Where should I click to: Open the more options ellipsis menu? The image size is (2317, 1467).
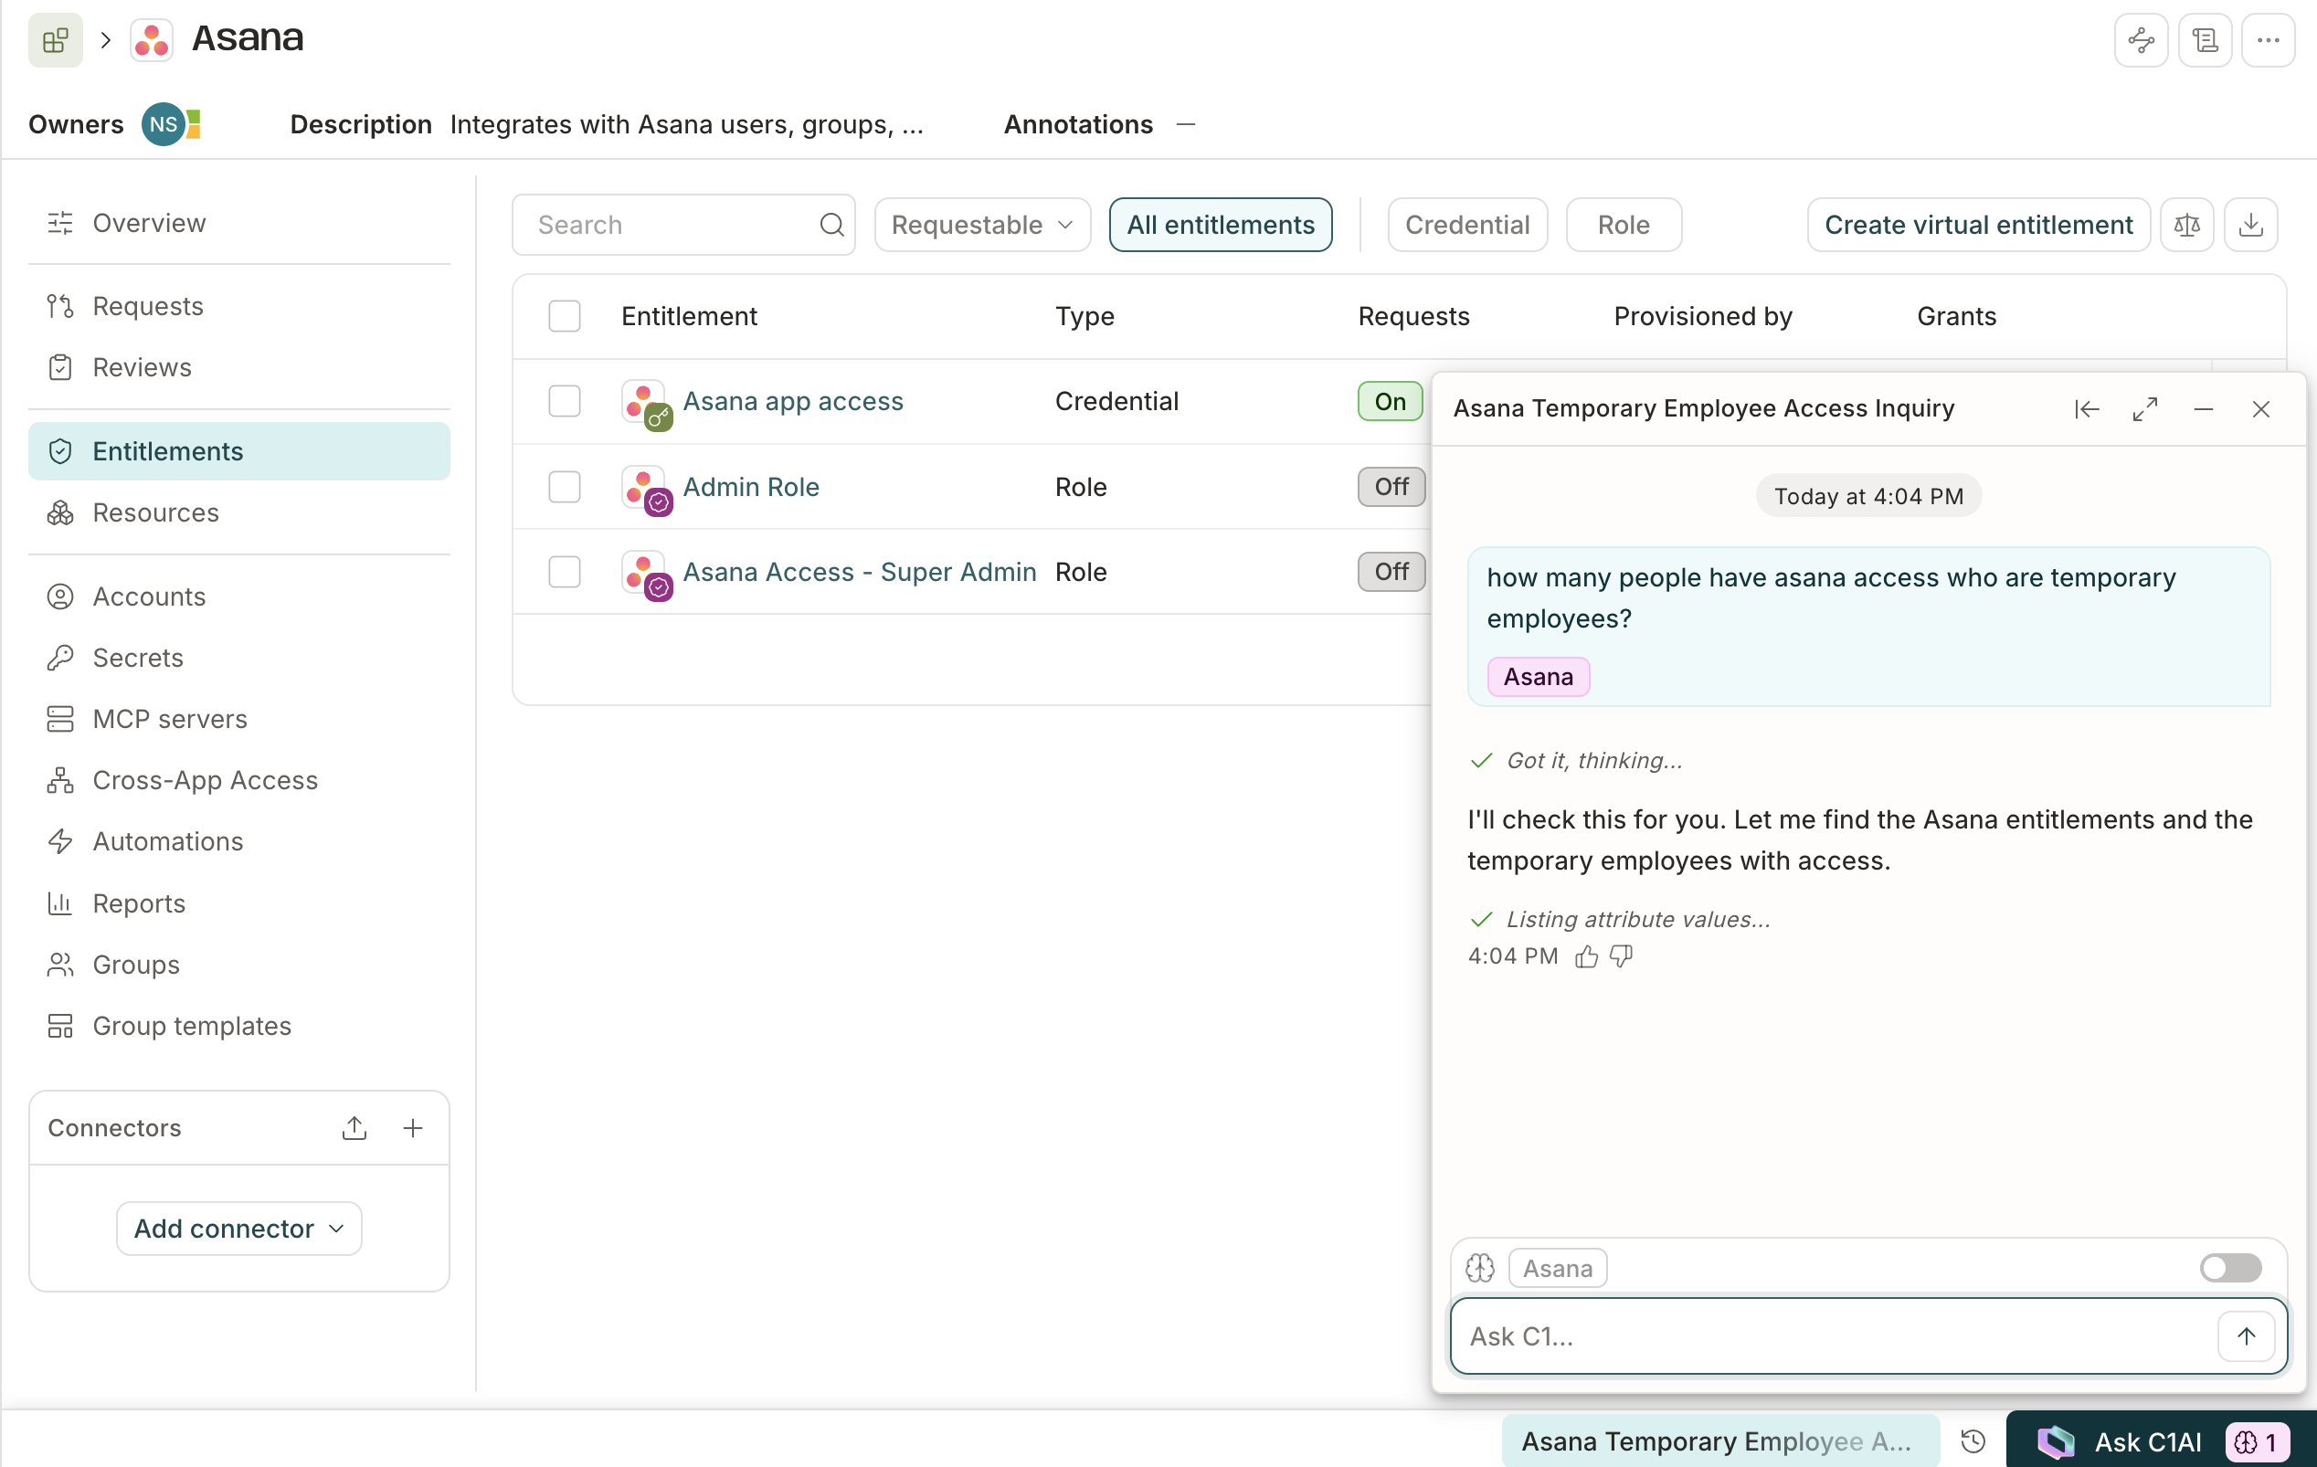point(2268,40)
